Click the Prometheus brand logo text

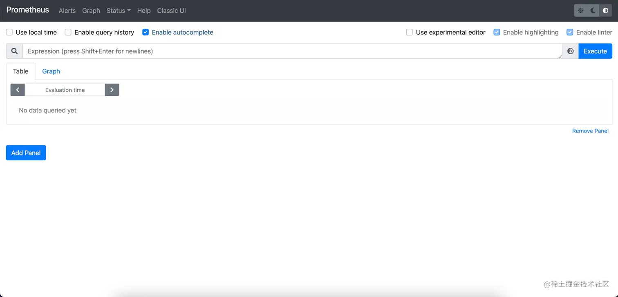(x=28, y=10)
